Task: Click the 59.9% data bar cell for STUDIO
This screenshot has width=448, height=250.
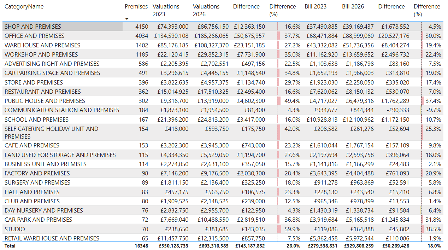Action: [x=290, y=229]
